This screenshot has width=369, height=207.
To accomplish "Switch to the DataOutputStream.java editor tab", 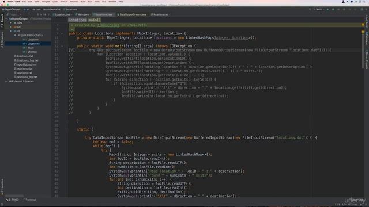I will click(132, 14).
